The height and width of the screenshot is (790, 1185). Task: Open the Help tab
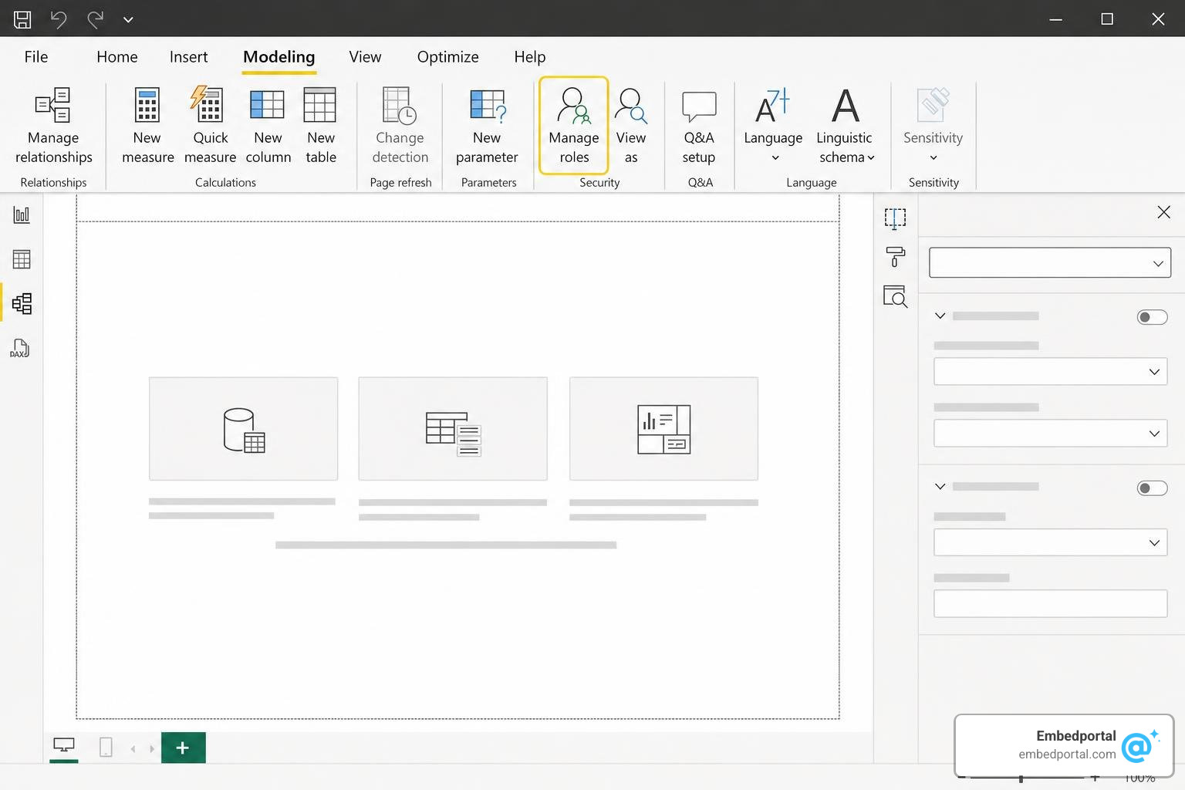pyautogui.click(x=530, y=57)
